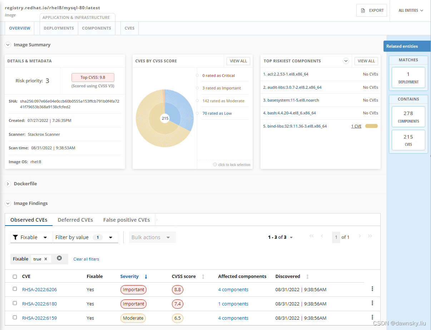The height and width of the screenshot is (330, 431).
Task: Sort by Discovered arrows icon
Action: (x=307, y=277)
